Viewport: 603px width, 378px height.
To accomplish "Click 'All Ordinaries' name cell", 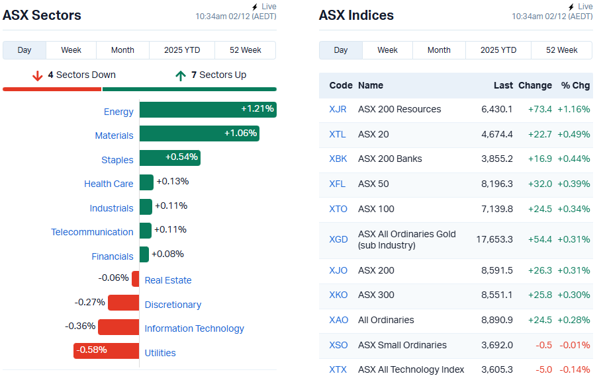I will (386, 320).
